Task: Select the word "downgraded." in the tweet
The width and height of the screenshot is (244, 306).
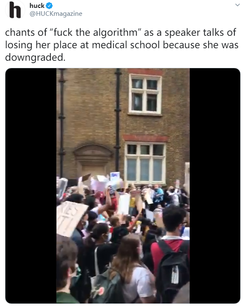Action: tap(35, 57)
